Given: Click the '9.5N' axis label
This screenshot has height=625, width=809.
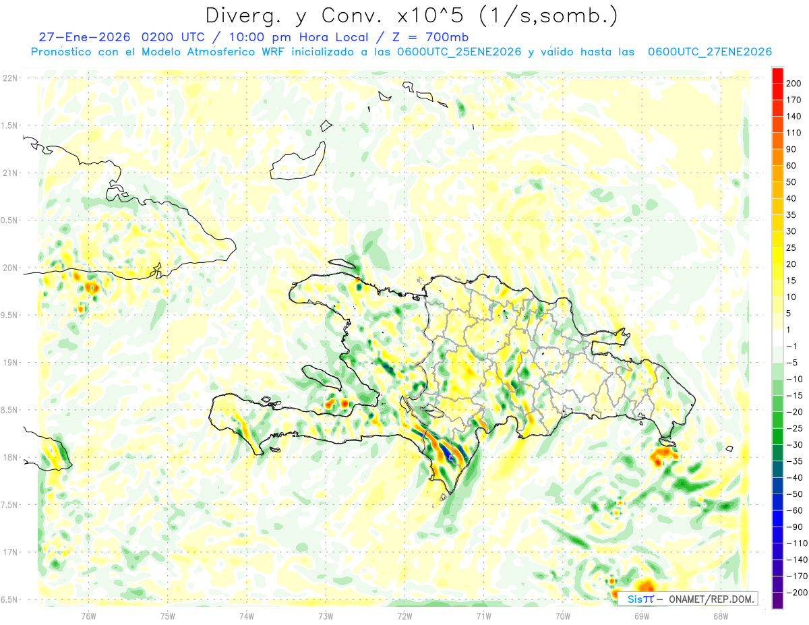Looking at the screenshot, I should pyautogui.click(x=10, y=316).
